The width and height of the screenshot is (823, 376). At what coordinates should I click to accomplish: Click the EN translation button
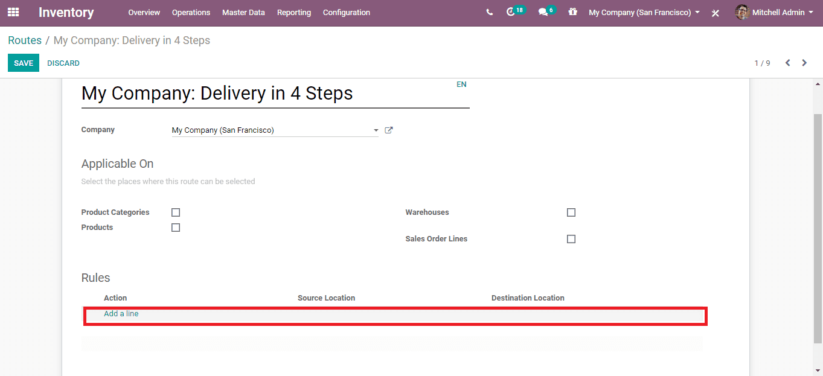[461, 84]
